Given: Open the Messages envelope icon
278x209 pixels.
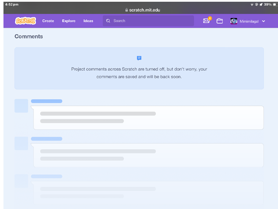Looking at the screenshot, I should tap(206, 21).
